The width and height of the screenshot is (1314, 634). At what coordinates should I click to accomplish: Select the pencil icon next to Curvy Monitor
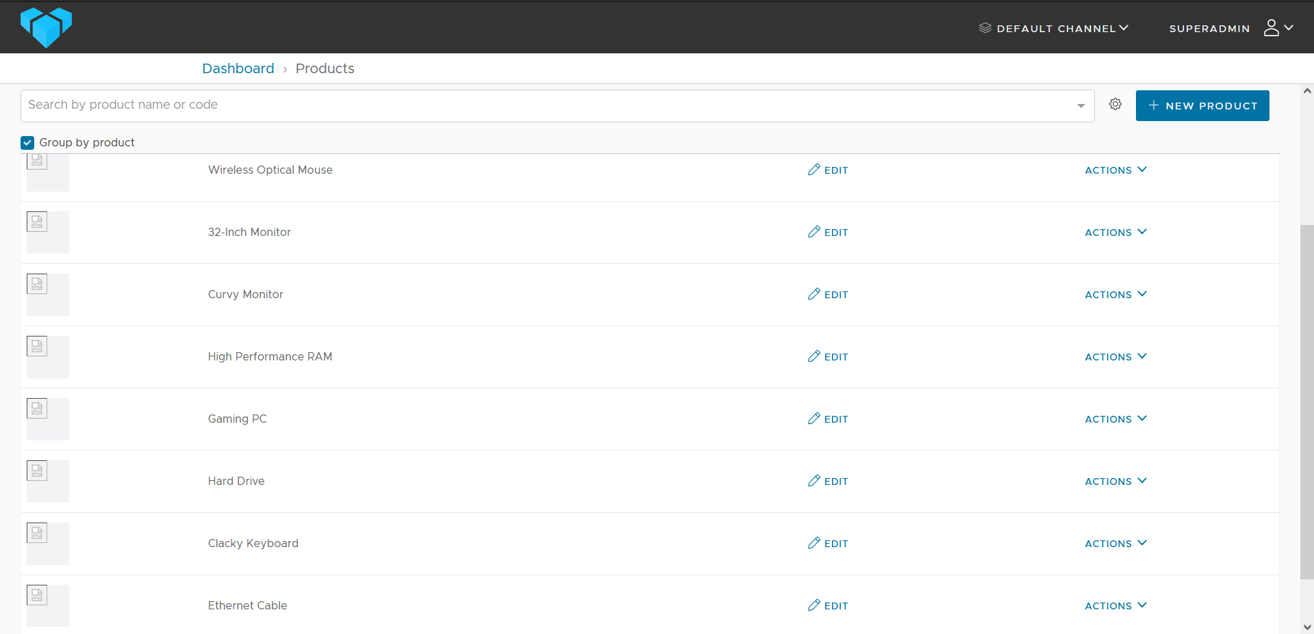(x=813, y=294)
